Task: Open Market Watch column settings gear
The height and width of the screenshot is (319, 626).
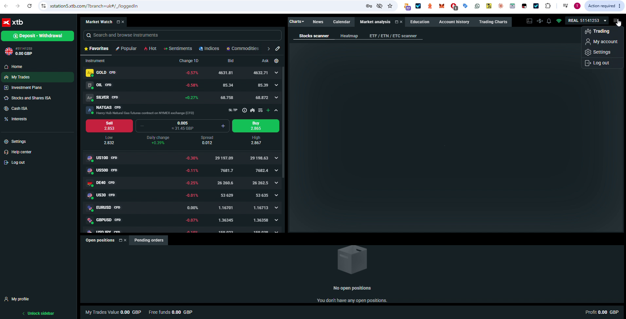Action: (x=276, y=61)
